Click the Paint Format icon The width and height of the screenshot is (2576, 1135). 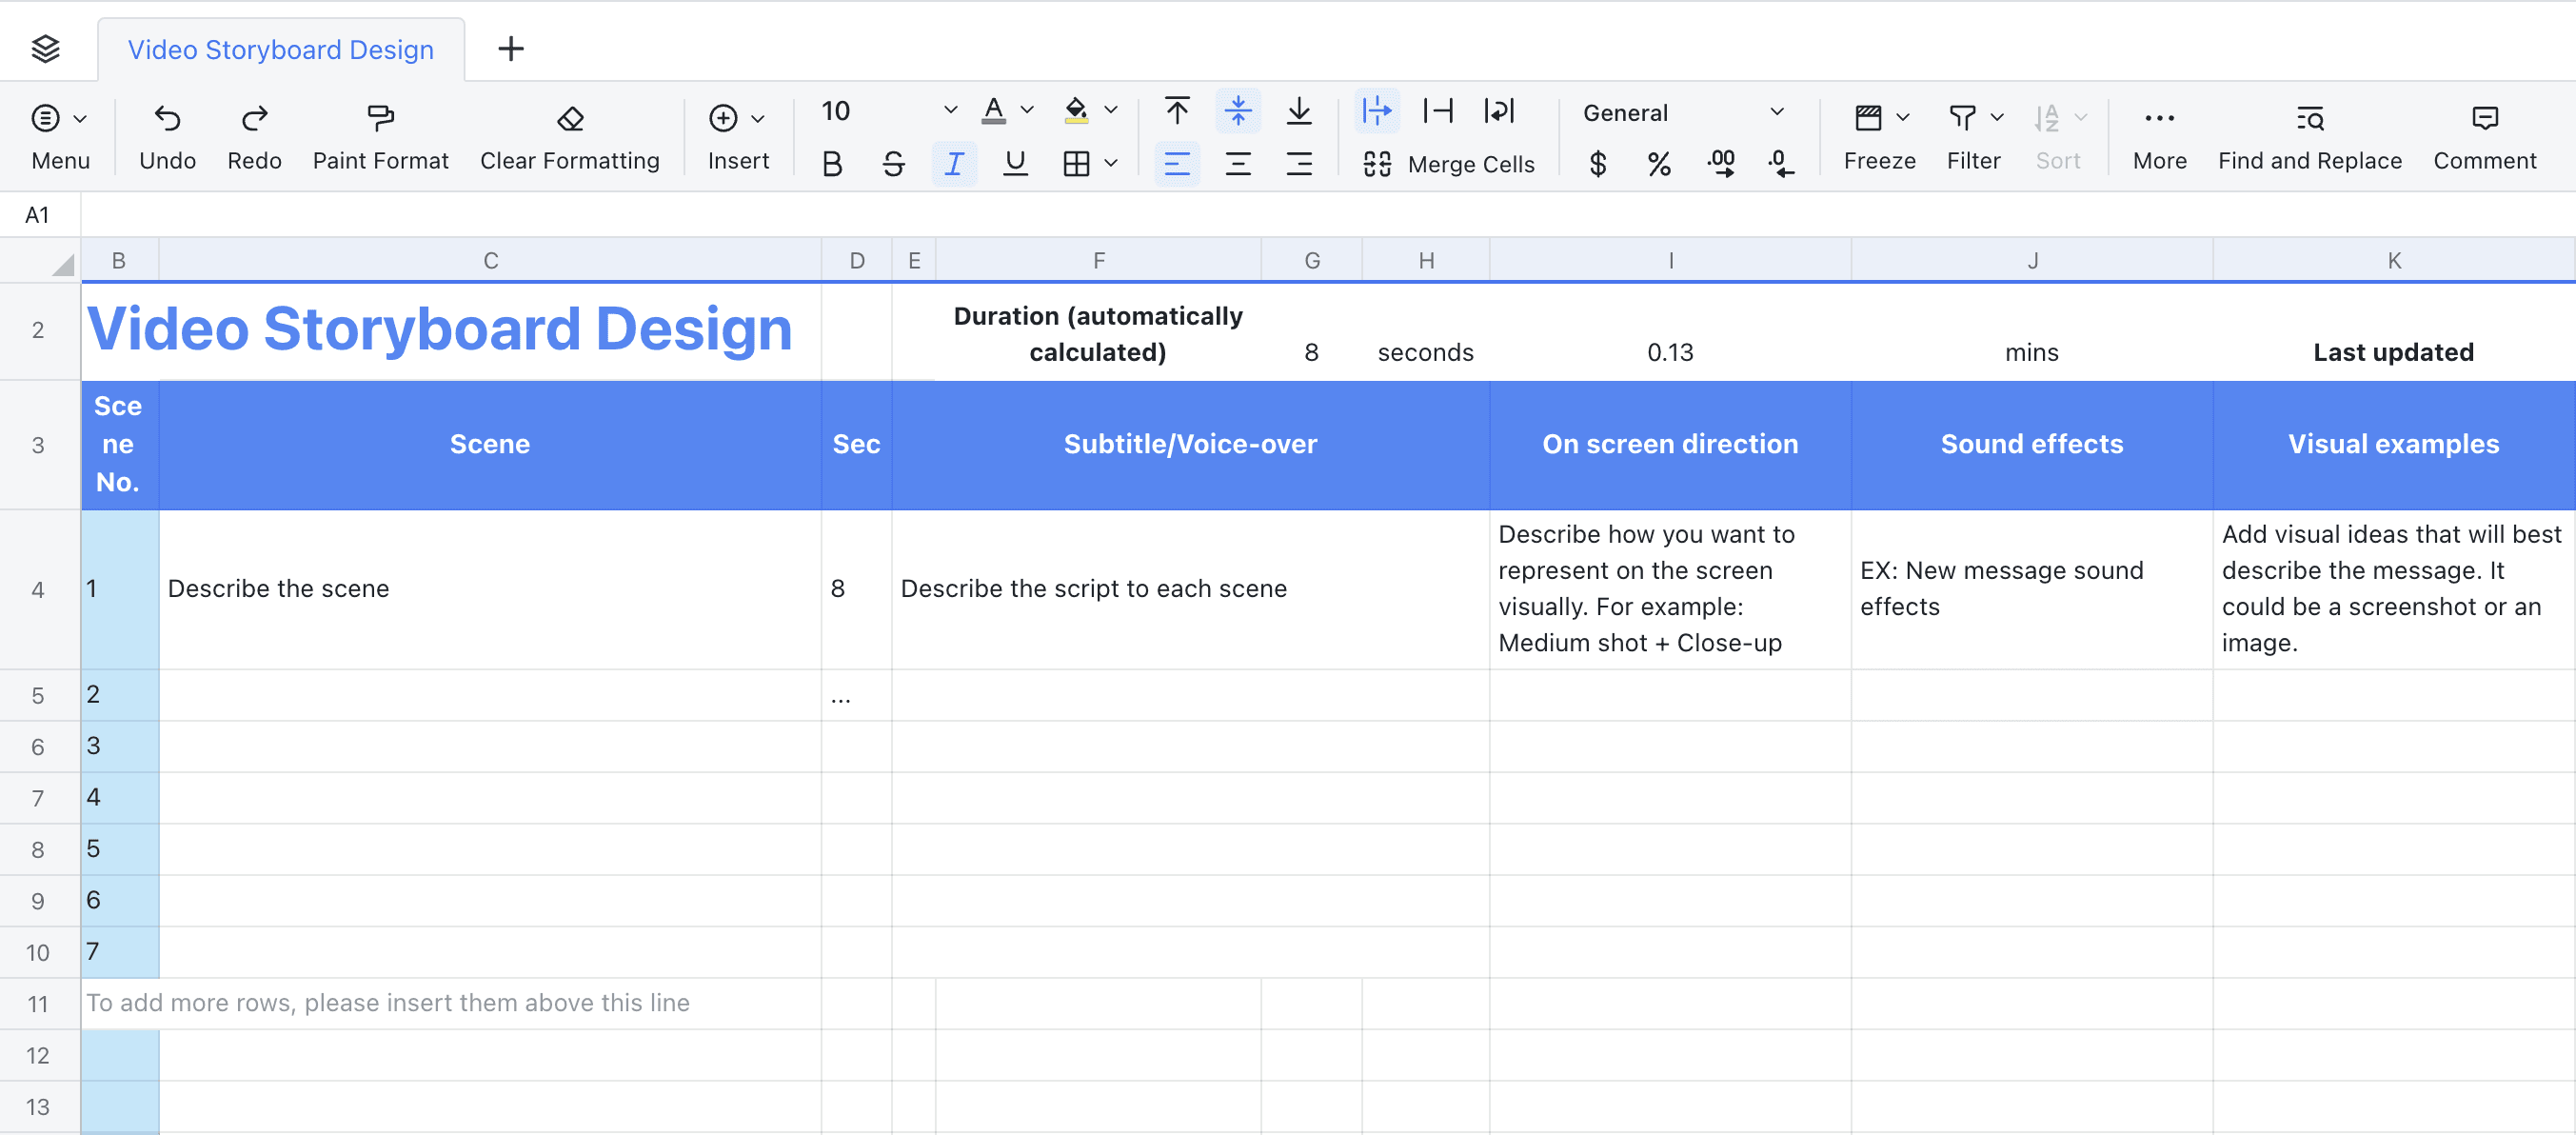(x=380, y=118)
